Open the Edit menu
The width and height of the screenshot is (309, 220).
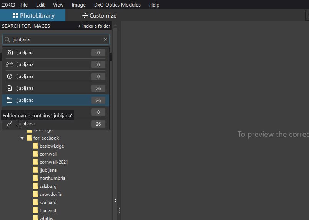pyautogui.click(x=40, y=5)
